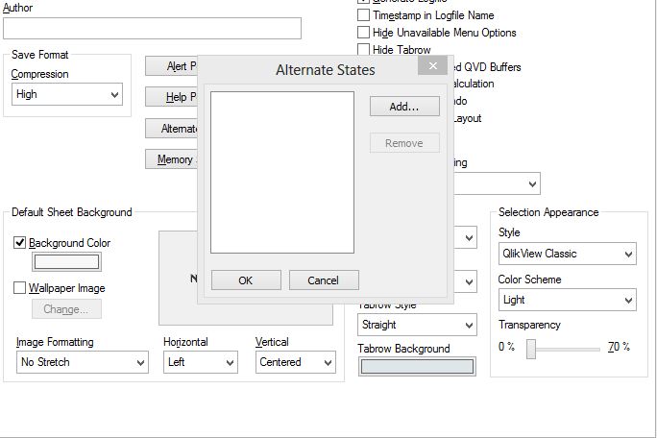Enable Timestamp in Logfile Name
The height and width of the screenshot is (438, 657).
[x=363, y=15]
